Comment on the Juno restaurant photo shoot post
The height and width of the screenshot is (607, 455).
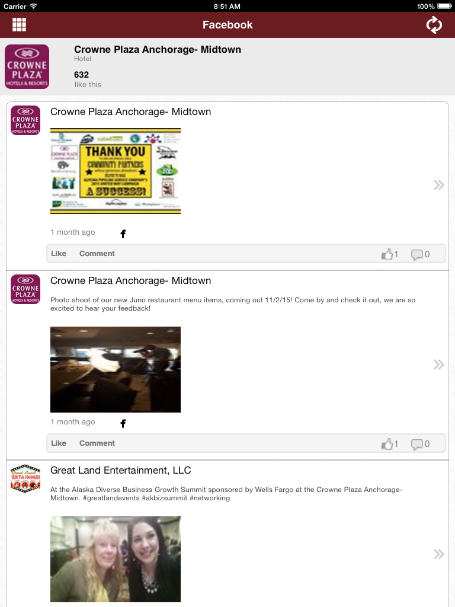[97, 443]
